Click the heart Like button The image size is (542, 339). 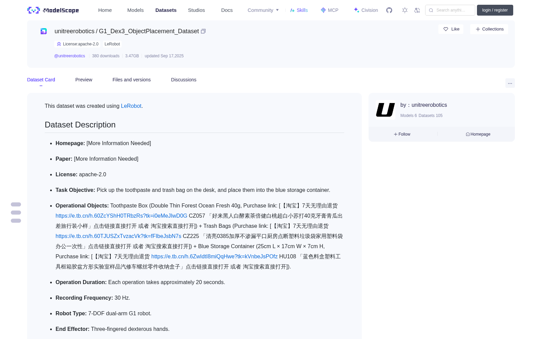(451, 29)
